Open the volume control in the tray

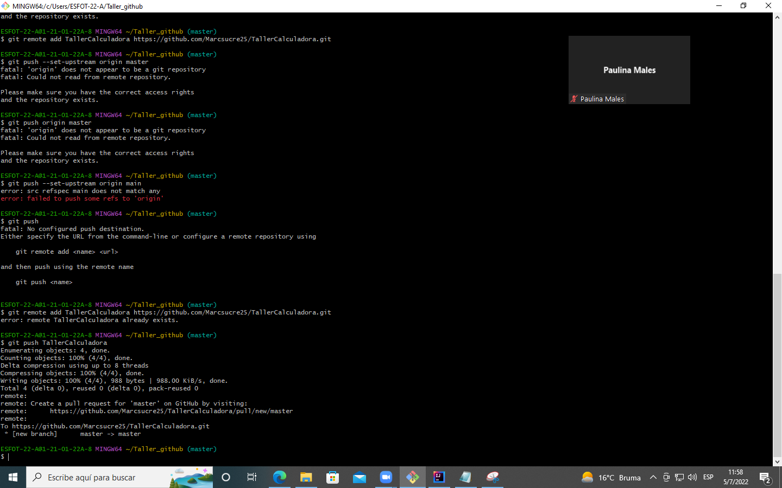(692, 477)
